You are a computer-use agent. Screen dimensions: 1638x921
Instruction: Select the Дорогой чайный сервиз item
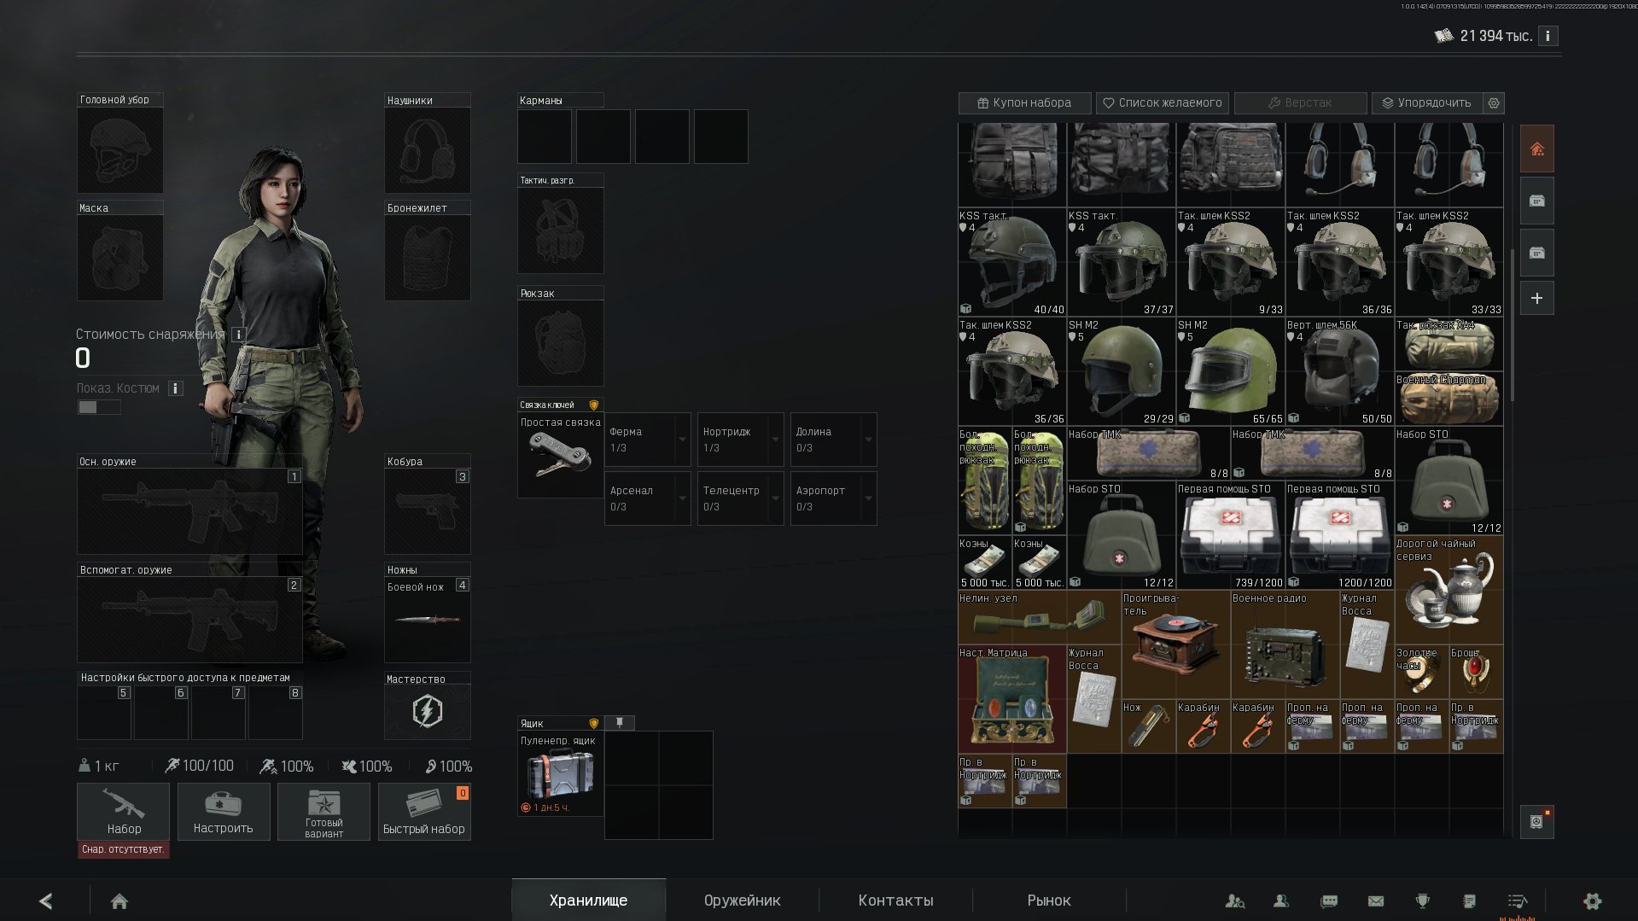click(1449, 590)
